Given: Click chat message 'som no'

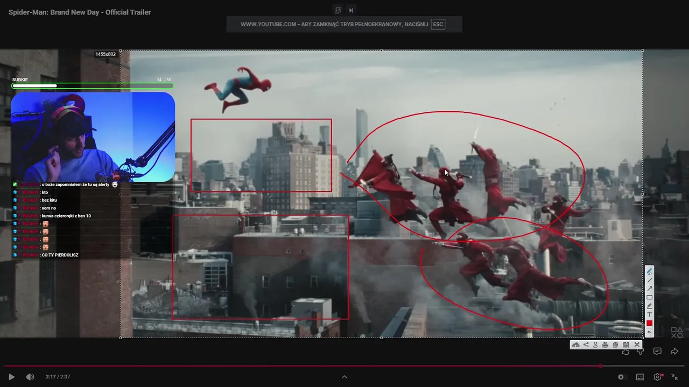Looking at the screenshot, I should 48,208.
